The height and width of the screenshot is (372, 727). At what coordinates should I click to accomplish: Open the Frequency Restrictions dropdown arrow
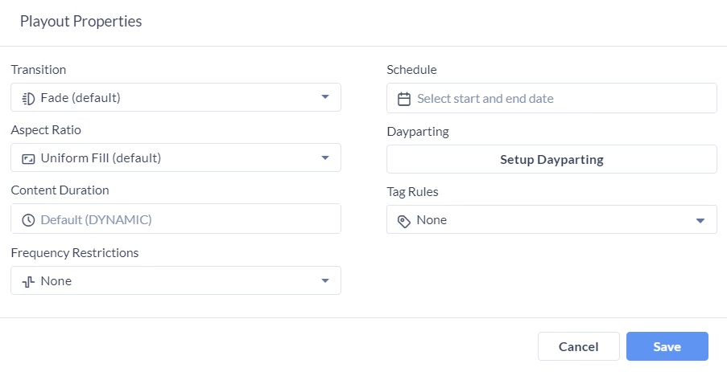point(325,281)
